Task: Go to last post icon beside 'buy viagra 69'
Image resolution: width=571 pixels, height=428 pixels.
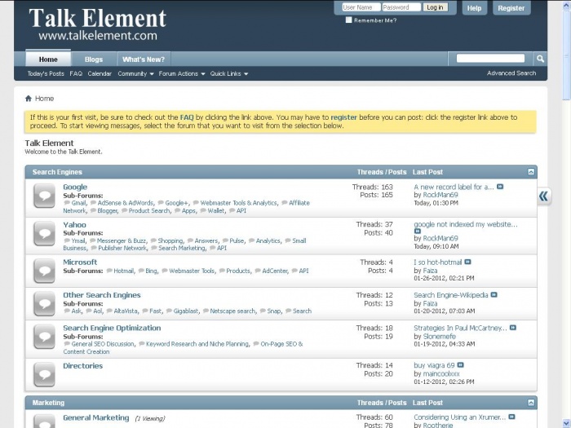Action: pos(461,364)
